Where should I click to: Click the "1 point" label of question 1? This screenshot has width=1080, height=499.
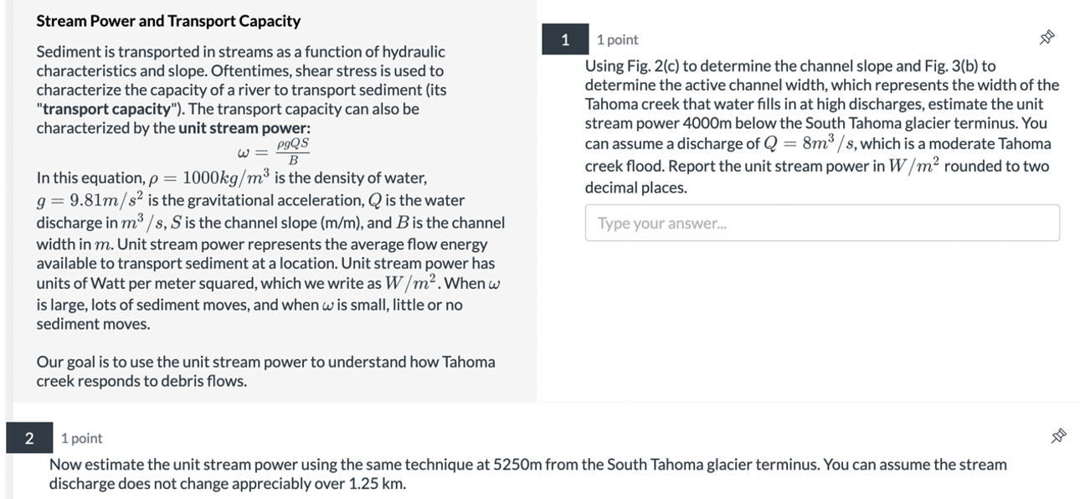617,39
